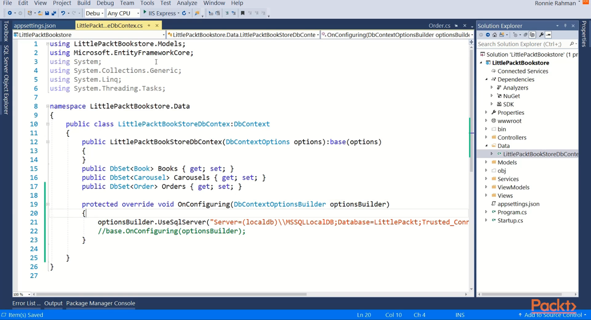Click Forward arrow in Solution Explorer toolbar
This screenshot has height=320, width=591.
click(488, 35)
